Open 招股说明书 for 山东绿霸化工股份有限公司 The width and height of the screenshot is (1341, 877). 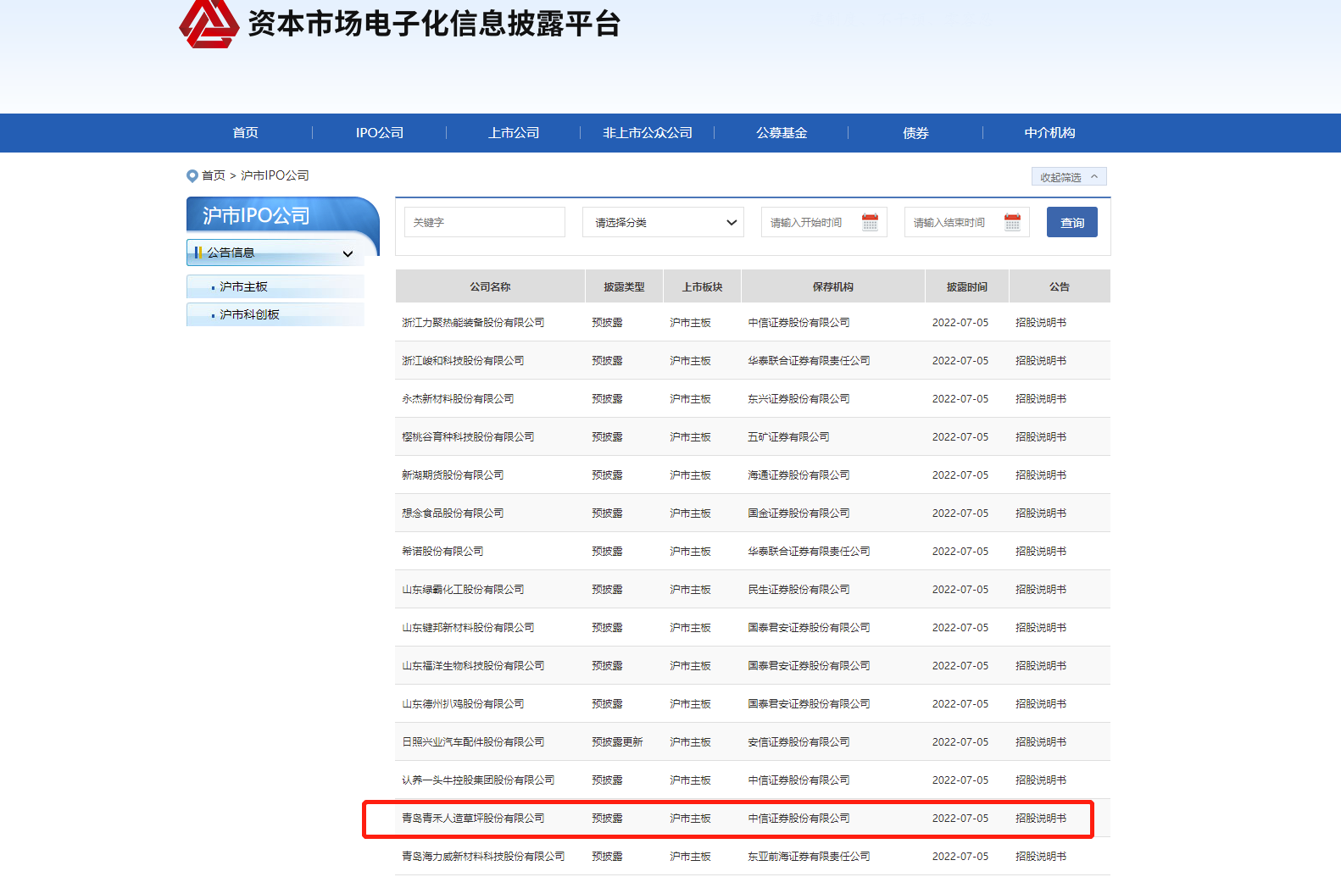1041,590
